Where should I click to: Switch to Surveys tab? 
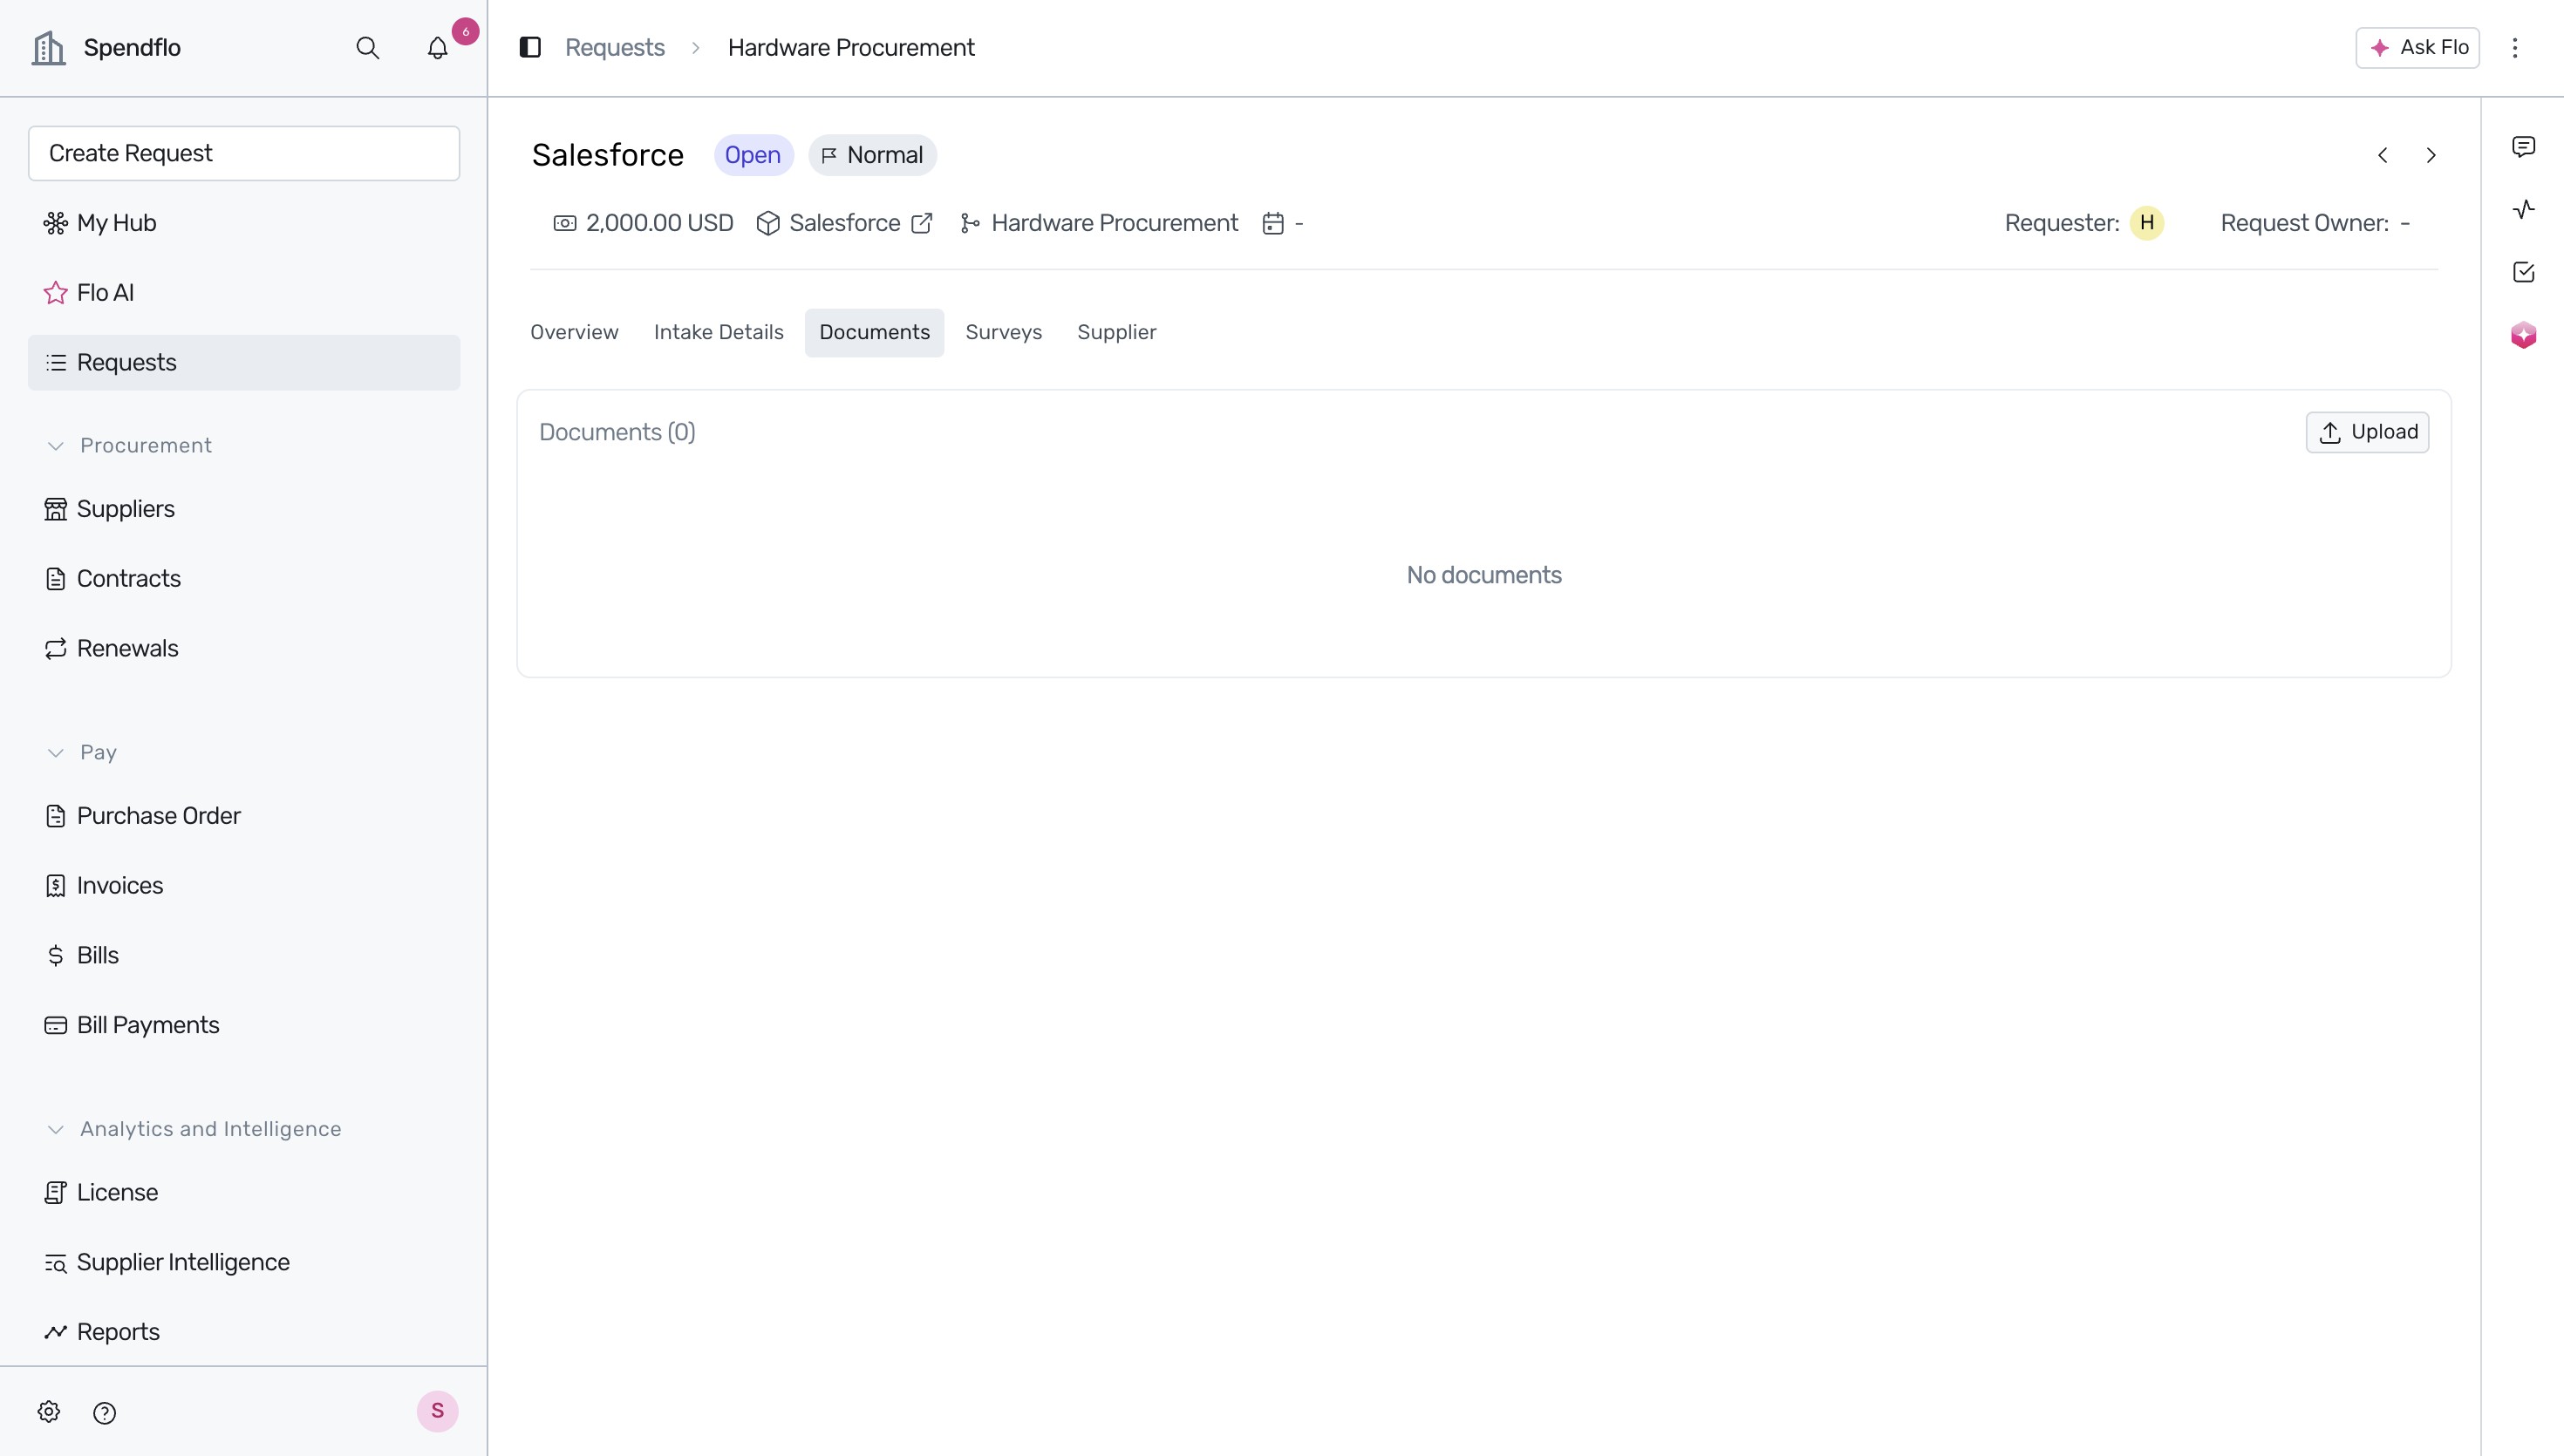1003,332
